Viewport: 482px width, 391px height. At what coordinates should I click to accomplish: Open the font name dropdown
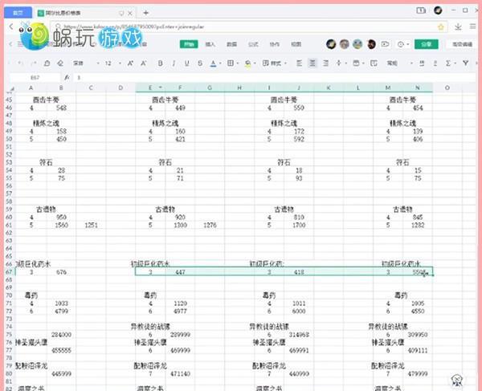coord(81,63)
